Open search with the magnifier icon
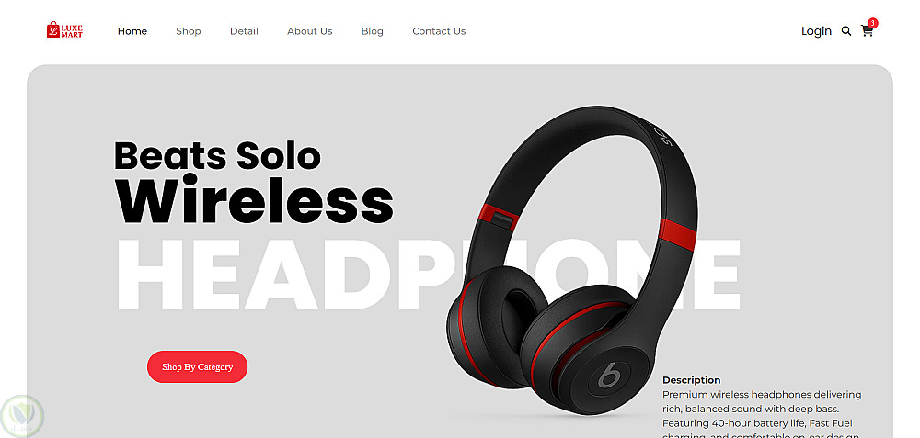 (846, 31)
